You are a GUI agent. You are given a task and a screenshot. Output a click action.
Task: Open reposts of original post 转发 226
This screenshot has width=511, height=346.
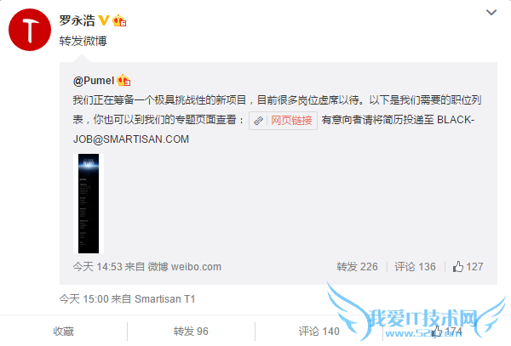point(357,267)
